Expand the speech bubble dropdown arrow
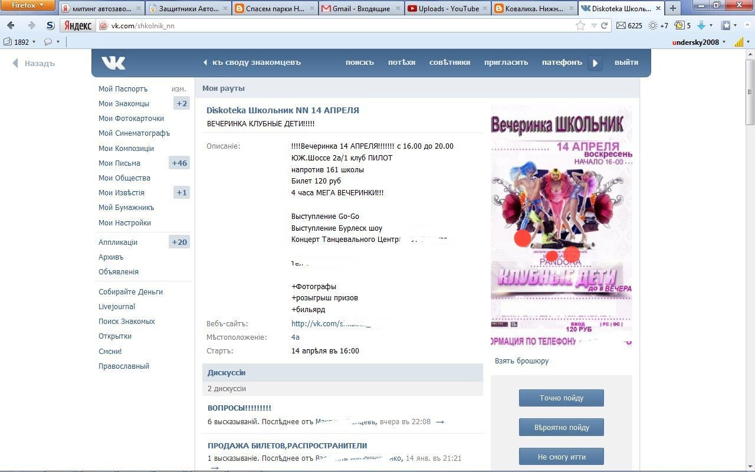Screen dimensions: 755x472 tap(58, 42)
